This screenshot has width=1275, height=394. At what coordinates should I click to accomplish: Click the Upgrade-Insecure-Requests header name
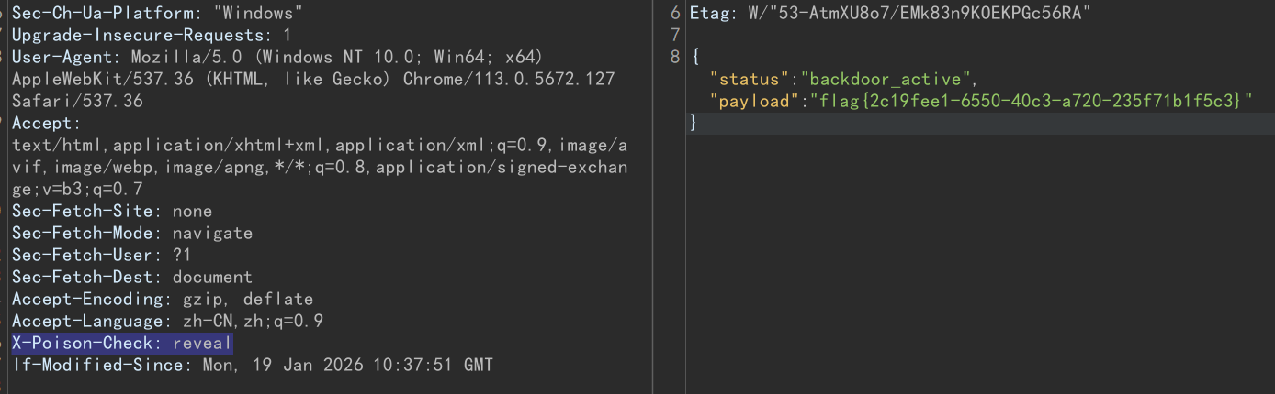(138, 35)
